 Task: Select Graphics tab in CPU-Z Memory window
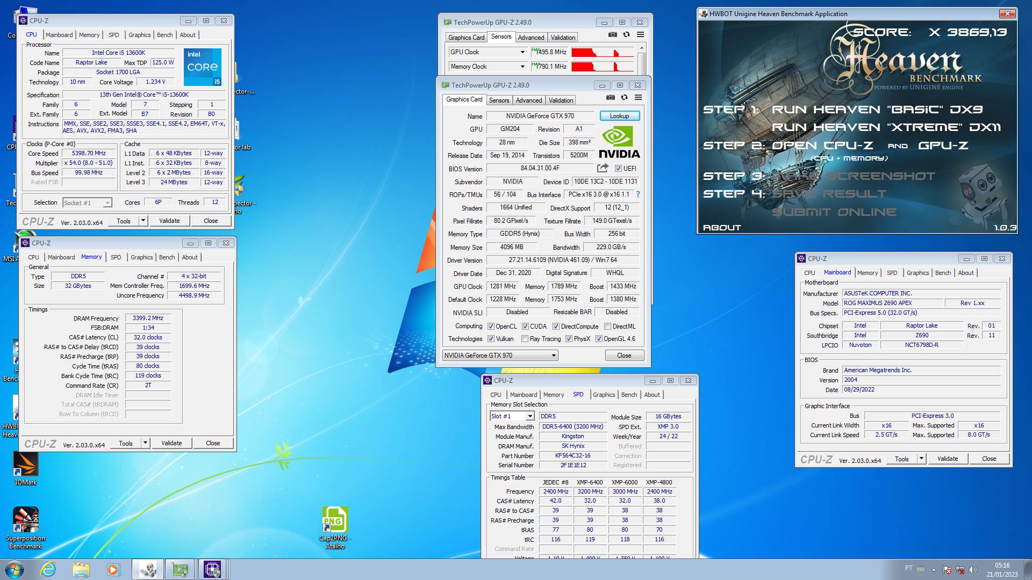point(141,257)
